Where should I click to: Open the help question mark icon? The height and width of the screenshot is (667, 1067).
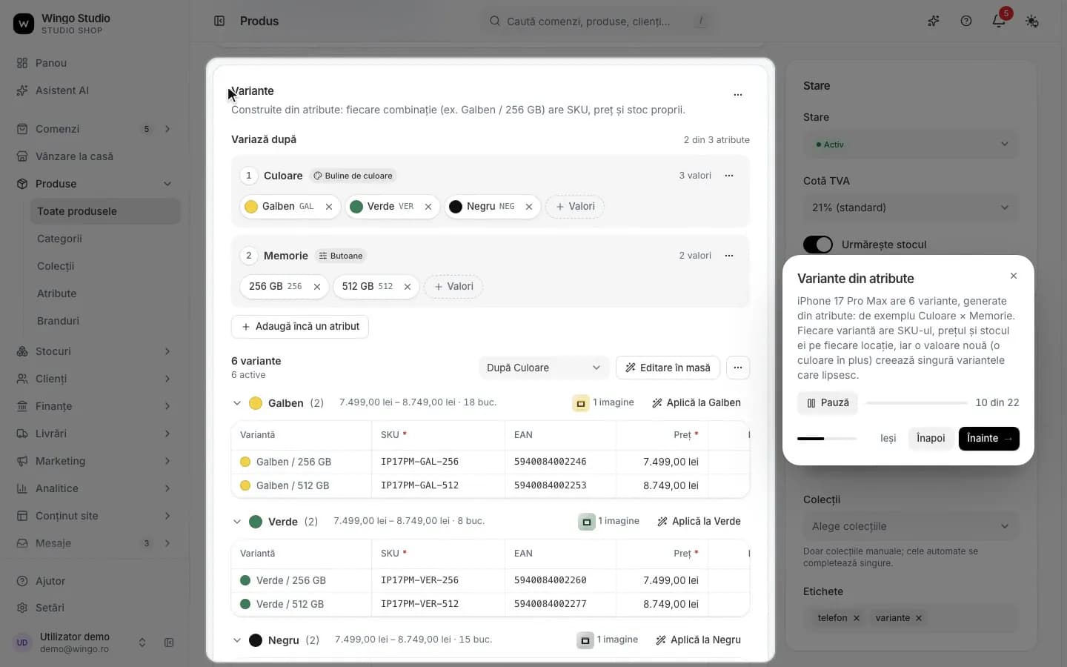[x=966, y=21]
